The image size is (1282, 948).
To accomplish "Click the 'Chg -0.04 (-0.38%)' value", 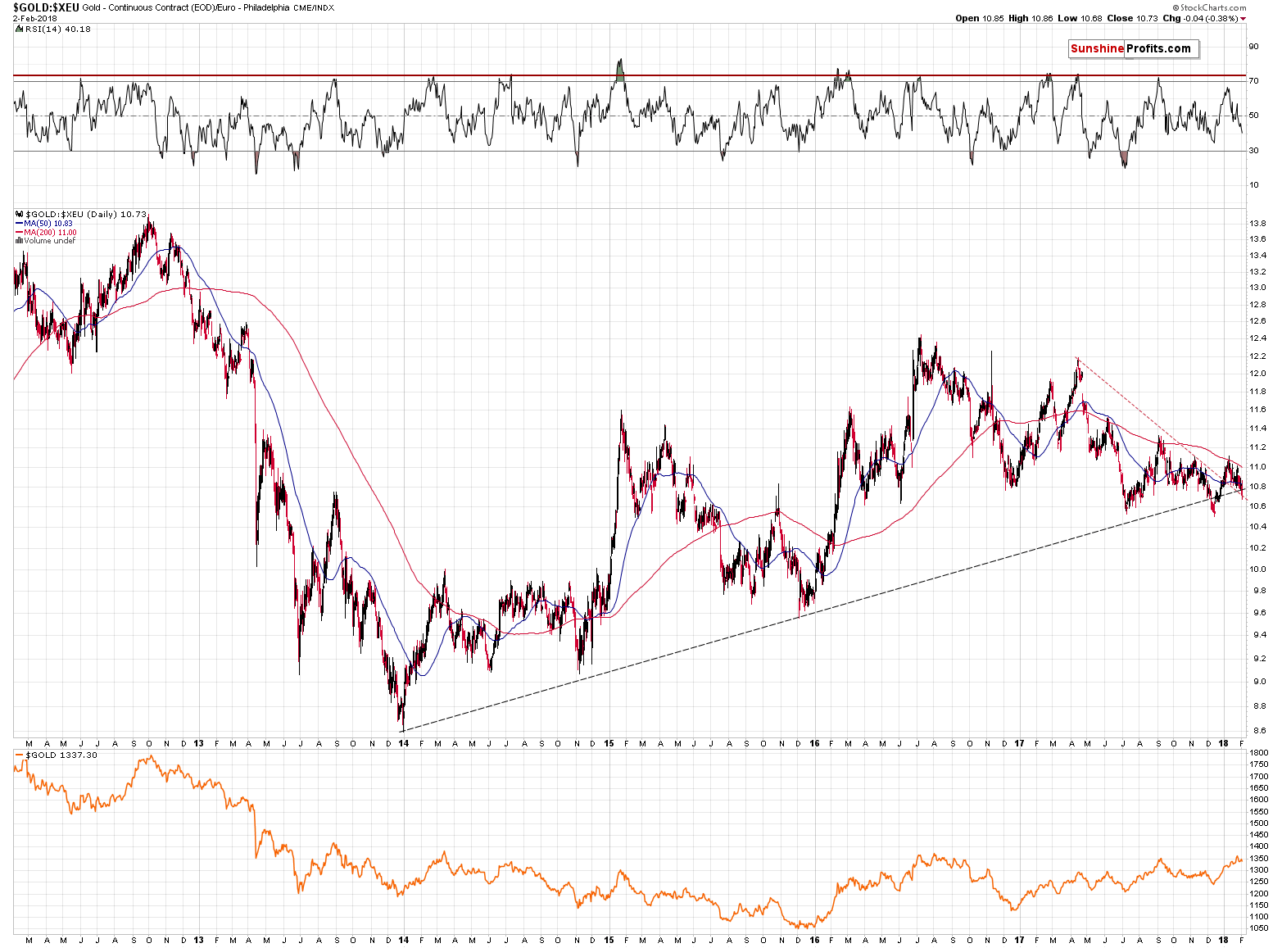I will coord(1200,18).
